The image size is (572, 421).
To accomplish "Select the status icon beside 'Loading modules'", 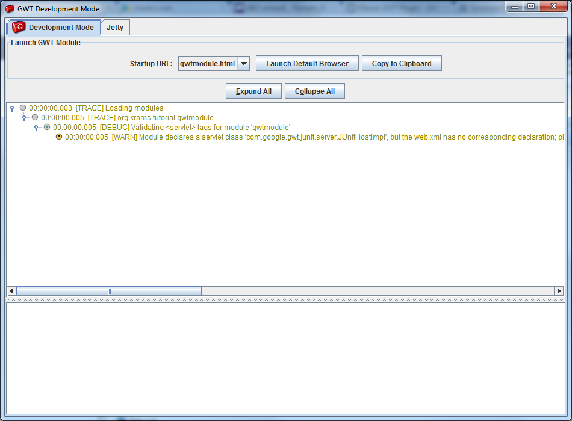I will [x=23, y=108].
